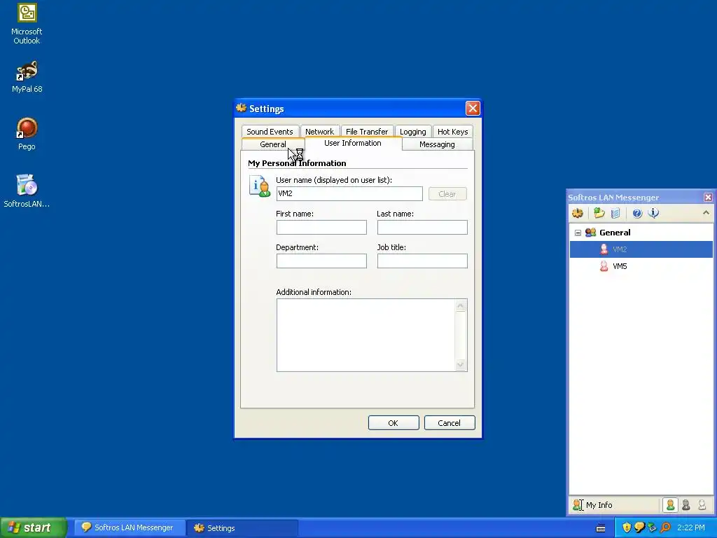Set status to Busy with dark user icon
The width and height of the screenshot is (717, 538).
pyautogui.click(x=686, y=505)
